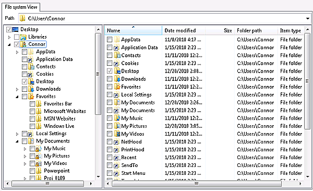This screenshot has width=313, height=191.
Task: Click the Desktop computer icon in tree root
Action: pyautogui.click(x=15, y=30)
